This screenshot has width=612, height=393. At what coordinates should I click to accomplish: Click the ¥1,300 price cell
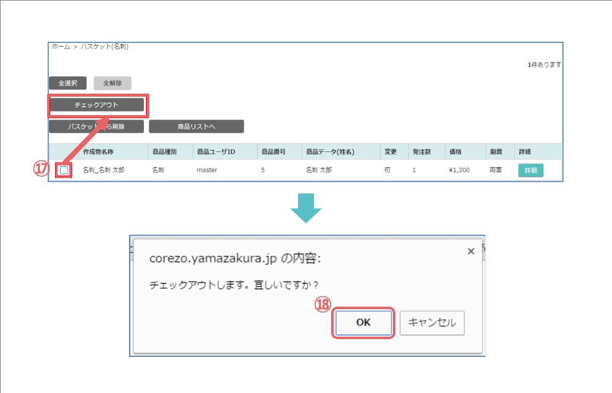[460, 170]
